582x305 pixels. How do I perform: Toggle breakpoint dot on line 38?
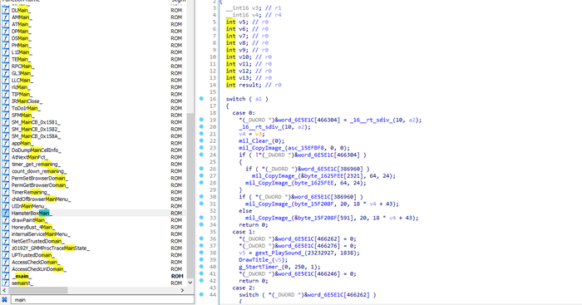tap(201, 253)
